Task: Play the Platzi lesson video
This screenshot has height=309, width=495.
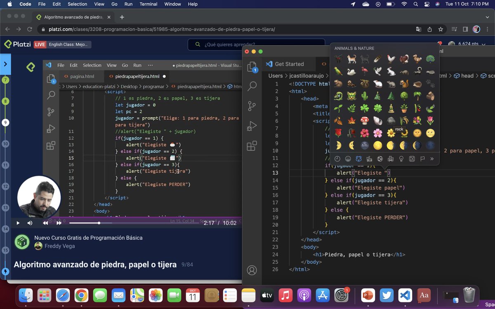Action: pos(18,223)
